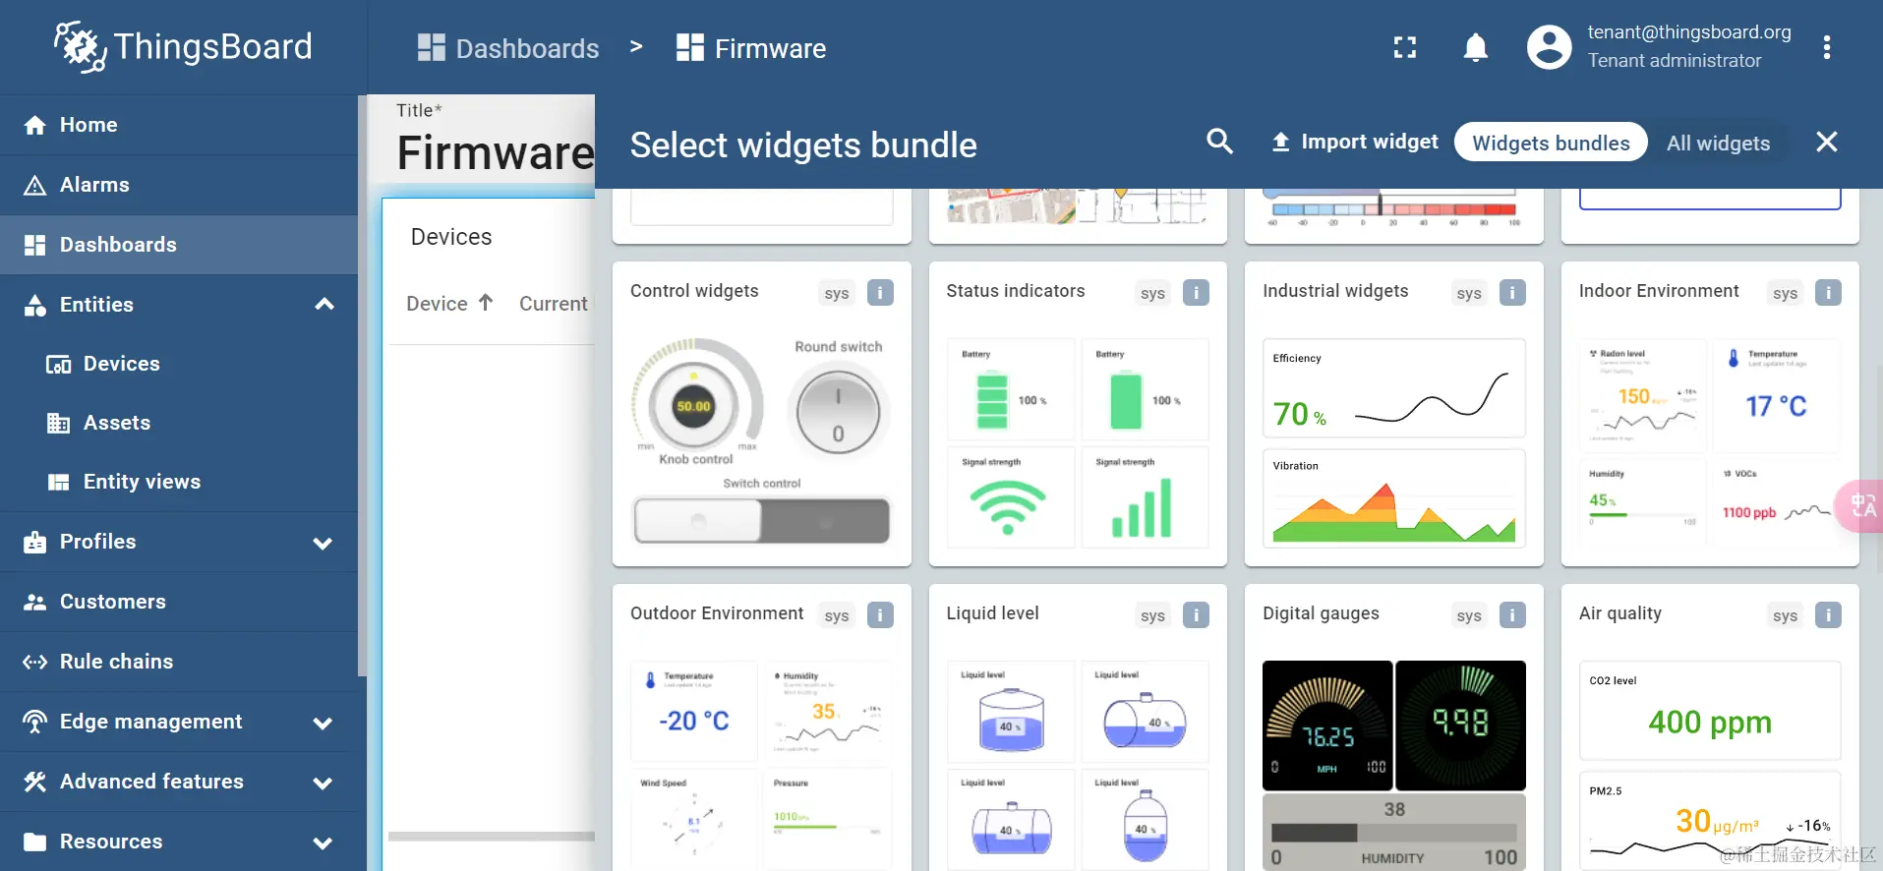Screen dimensions: 1883x871
Task: Click the floating translate icon
Action: click(x=1861, y=506)
